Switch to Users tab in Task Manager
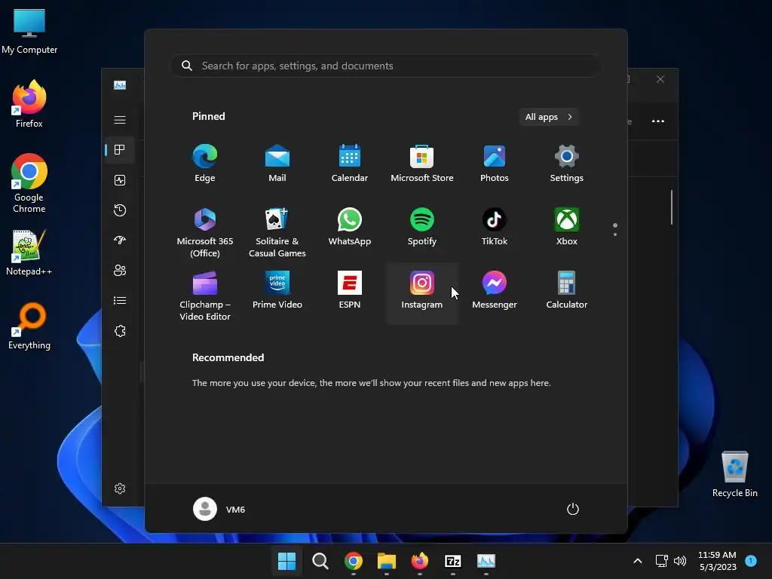Image resolution: width=772 pixels, height=579 pixels. pos(120,271)
